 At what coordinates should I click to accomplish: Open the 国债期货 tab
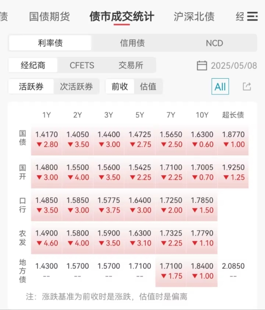(x=49, y=17)
